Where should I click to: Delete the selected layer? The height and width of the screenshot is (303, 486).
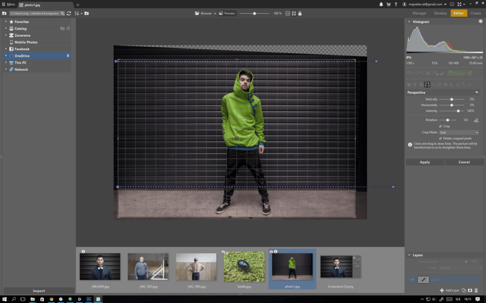476,290
